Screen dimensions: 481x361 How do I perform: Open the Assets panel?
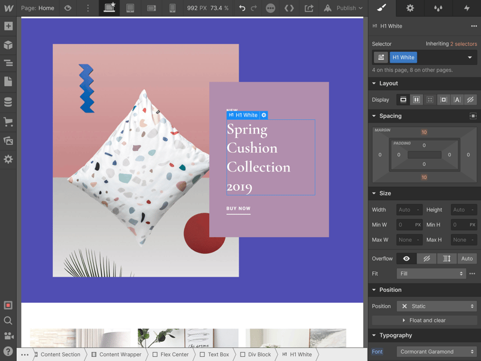pos(8,141)
